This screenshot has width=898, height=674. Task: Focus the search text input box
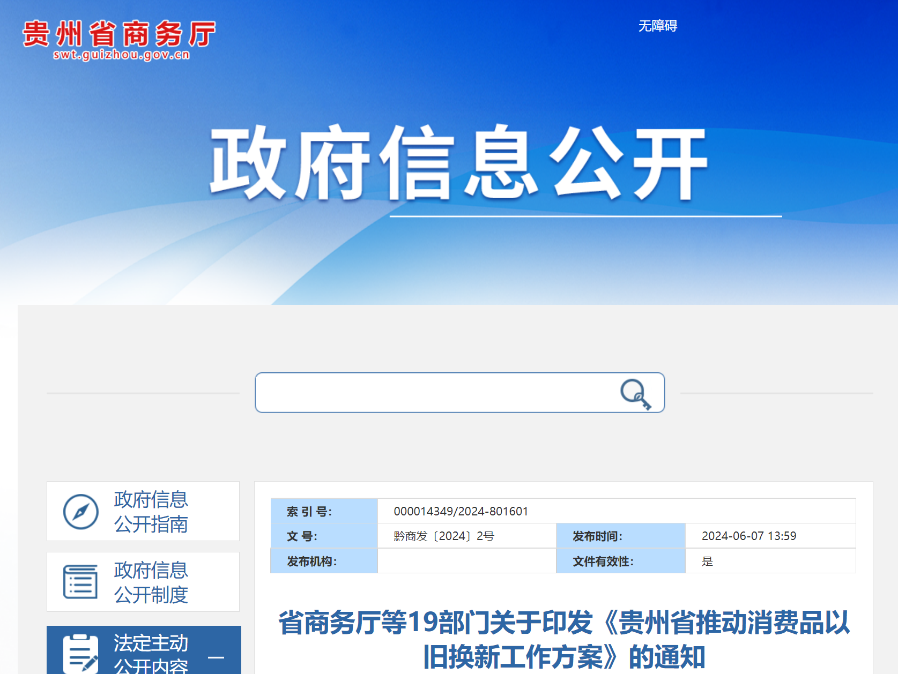point(434,393)
